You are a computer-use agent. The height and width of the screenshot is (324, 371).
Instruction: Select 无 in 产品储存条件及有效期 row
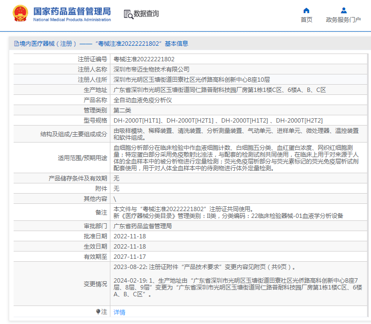tap(116, 178)
